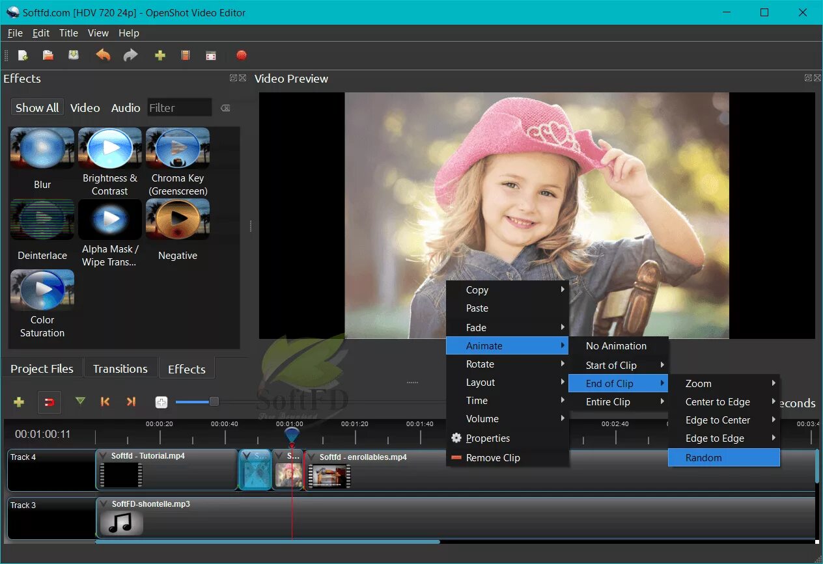Adjust the timeline zoom slider
The height and width of the screenshot is (564, 823).
(214, 401)
